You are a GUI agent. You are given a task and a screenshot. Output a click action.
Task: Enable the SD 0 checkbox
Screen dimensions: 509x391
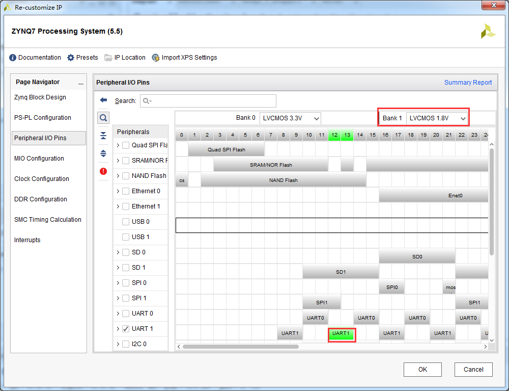pyautogui.click(x=126, y=252)
